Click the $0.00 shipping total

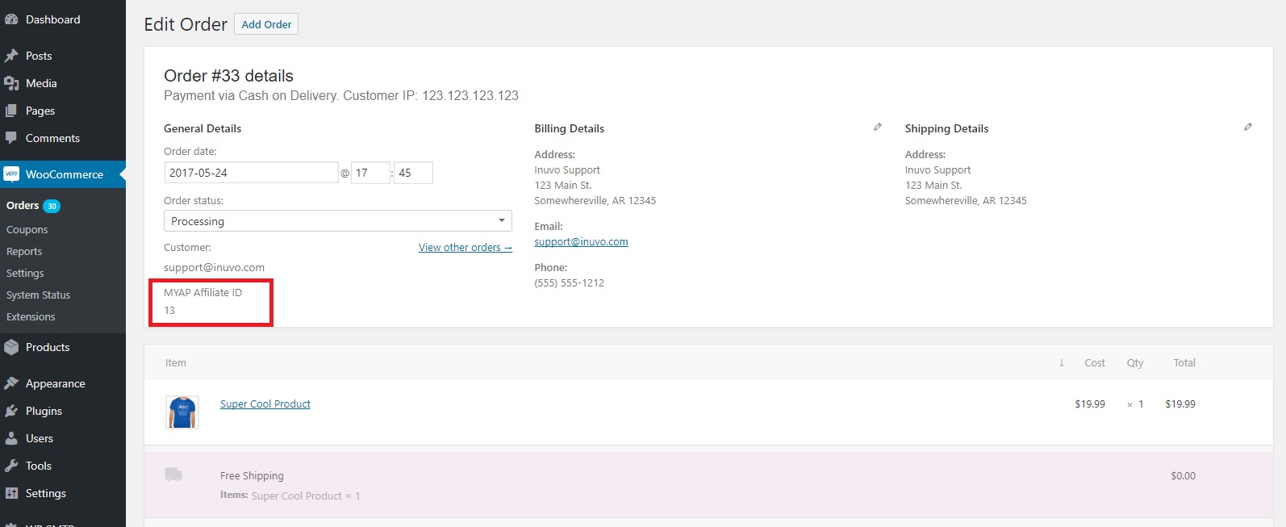(1183, 476)
